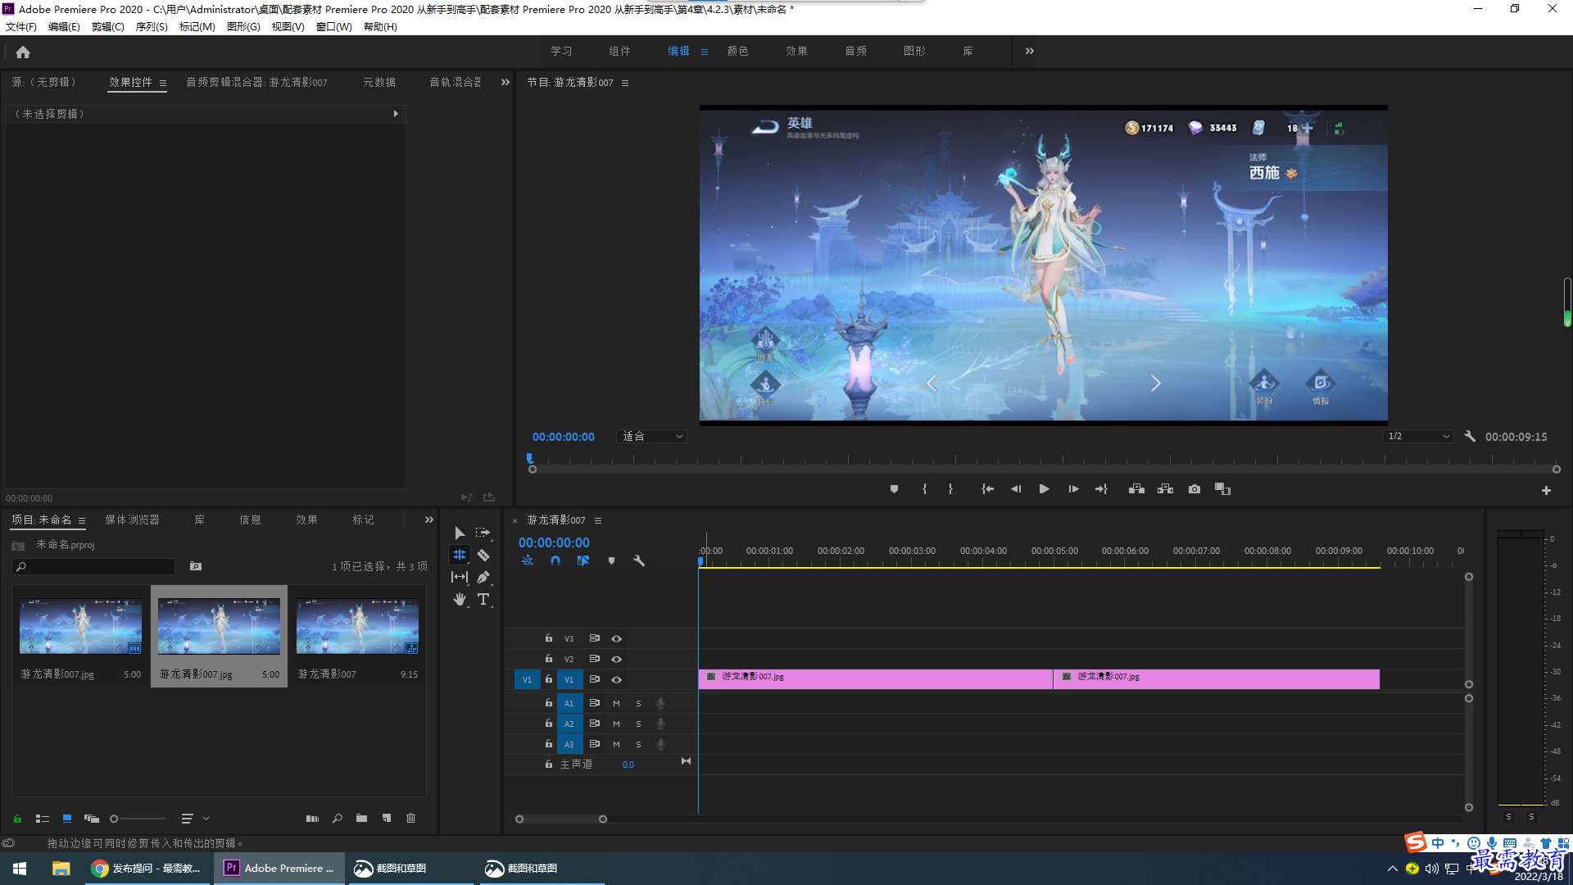Select the Hand tool
1573x885 pixels.
pos(460,599)
